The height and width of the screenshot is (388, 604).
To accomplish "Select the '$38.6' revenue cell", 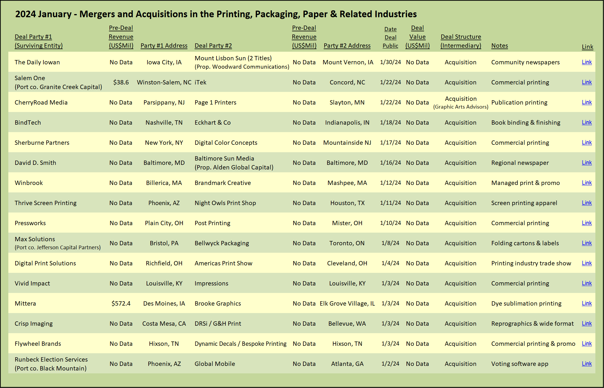I will (121, 82).
